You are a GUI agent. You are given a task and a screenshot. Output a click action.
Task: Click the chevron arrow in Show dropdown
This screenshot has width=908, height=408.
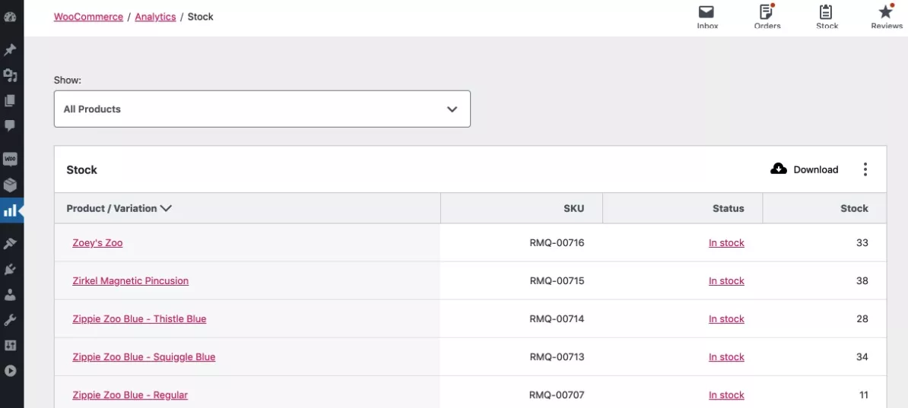point(452,109)
